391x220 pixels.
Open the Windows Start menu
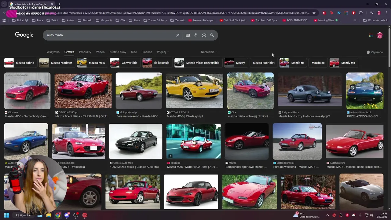[6, 215]
